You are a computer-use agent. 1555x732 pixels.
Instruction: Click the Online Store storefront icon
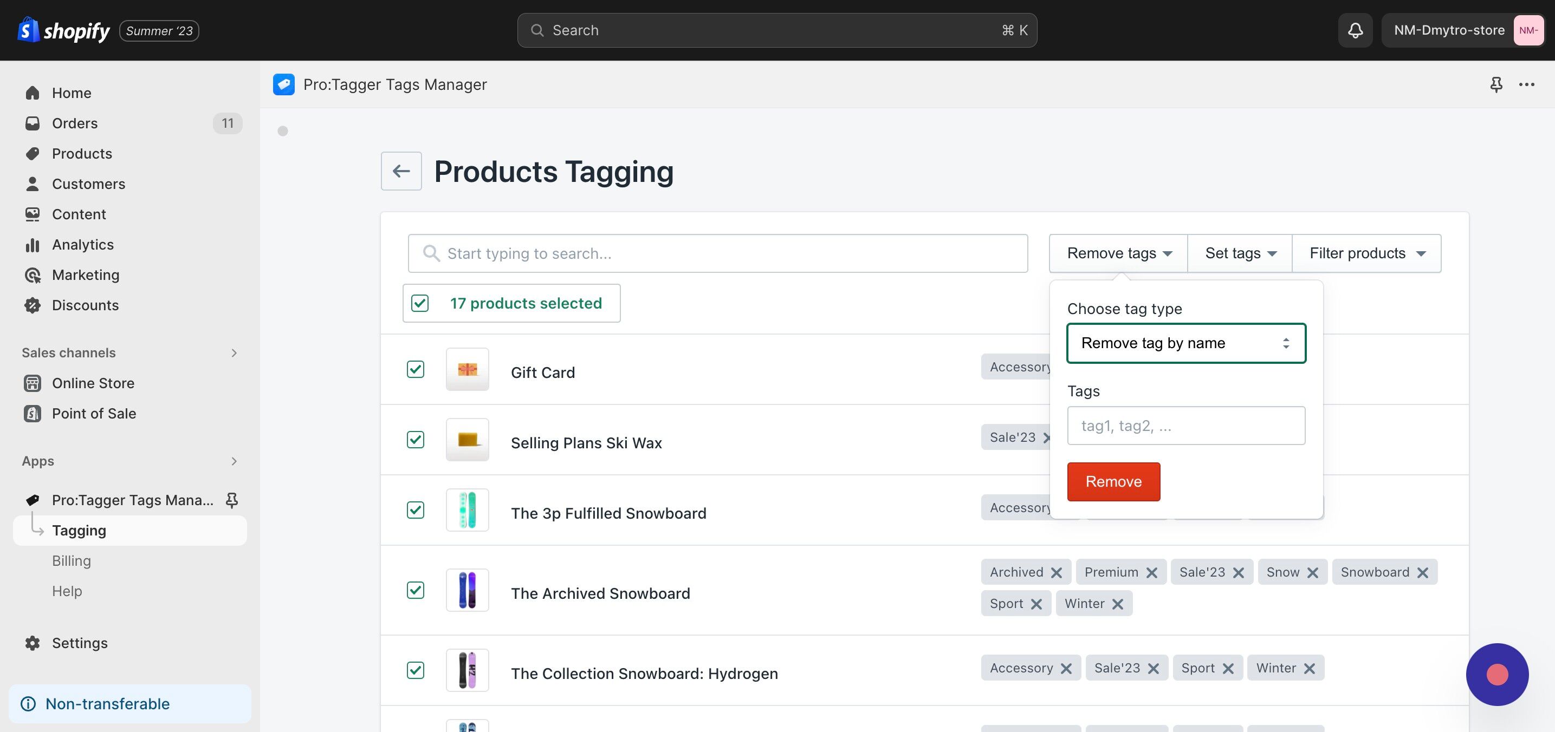[x=33, y=383]
